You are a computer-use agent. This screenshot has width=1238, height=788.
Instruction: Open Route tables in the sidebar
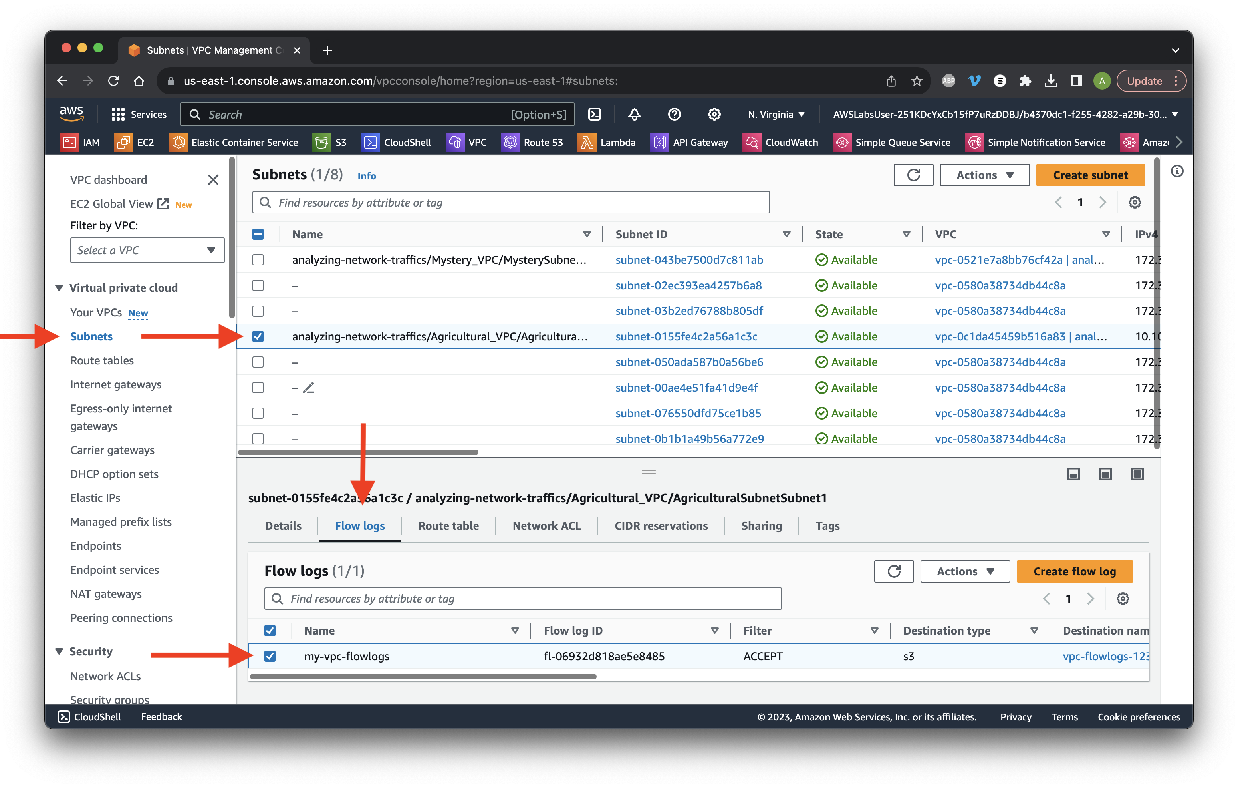(x=102, y=360)
